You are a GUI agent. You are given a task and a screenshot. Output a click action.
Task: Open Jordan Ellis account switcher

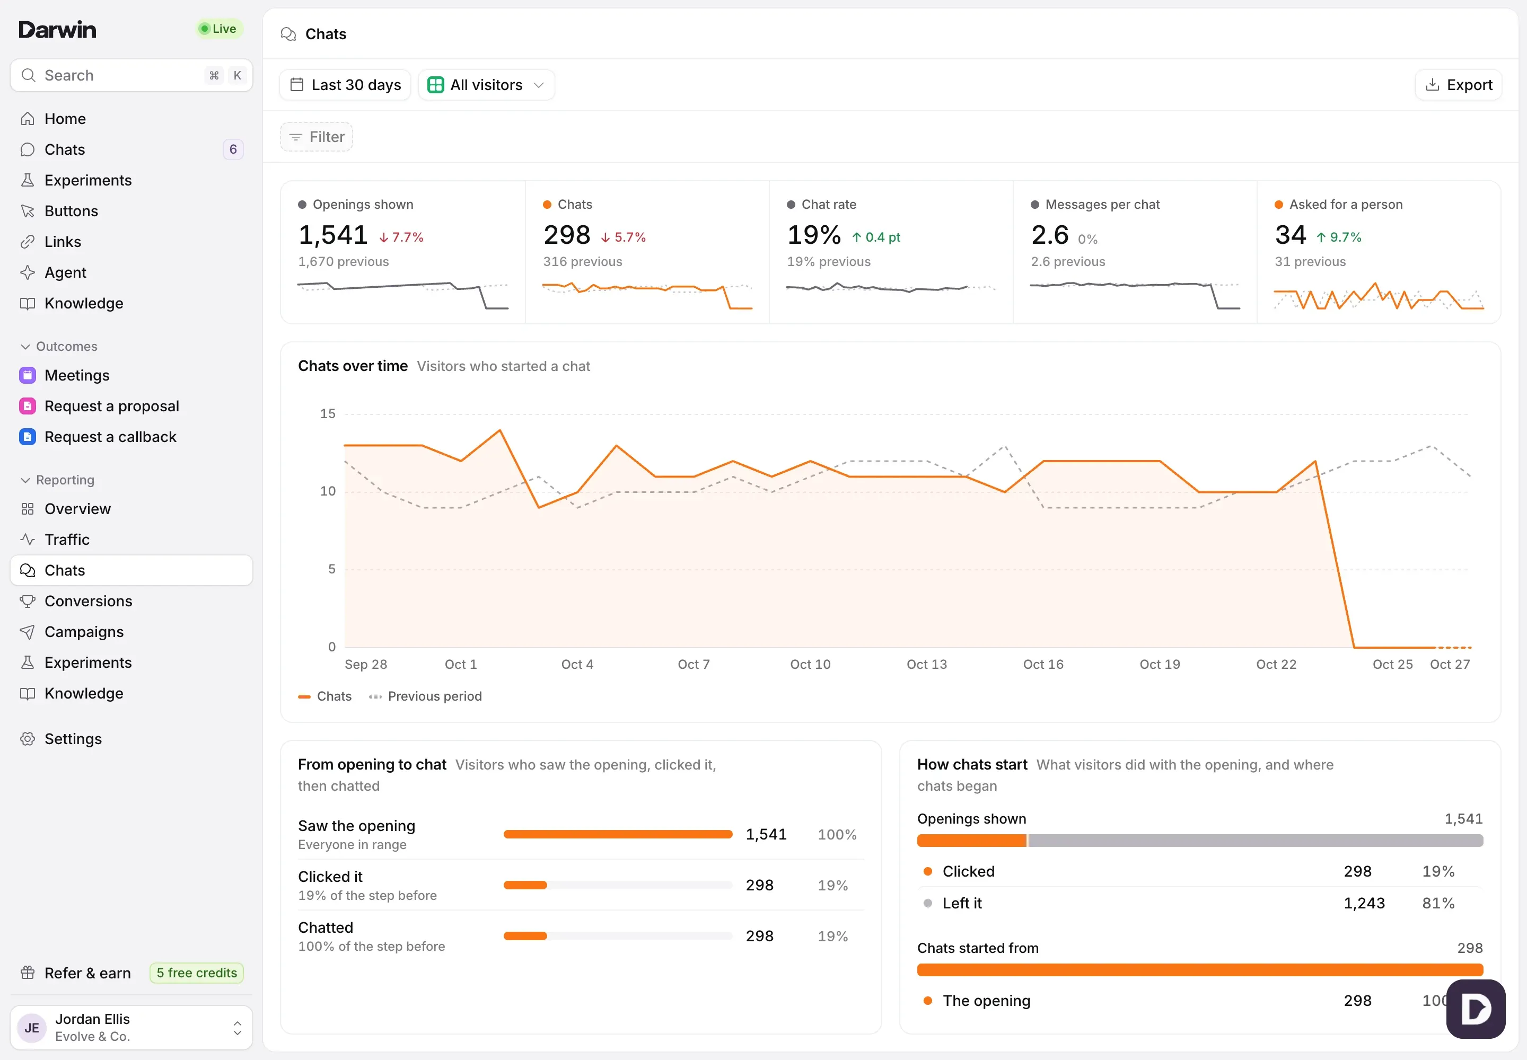(x=131, y=1028)
